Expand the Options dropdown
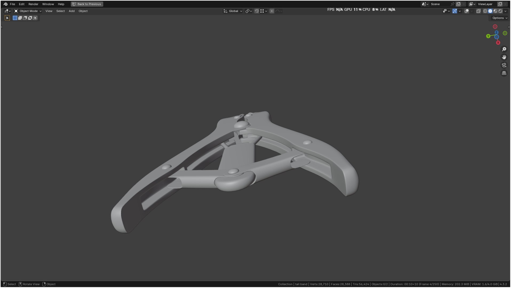This screenshot has height=288, width=511. (x=500, y=18)
